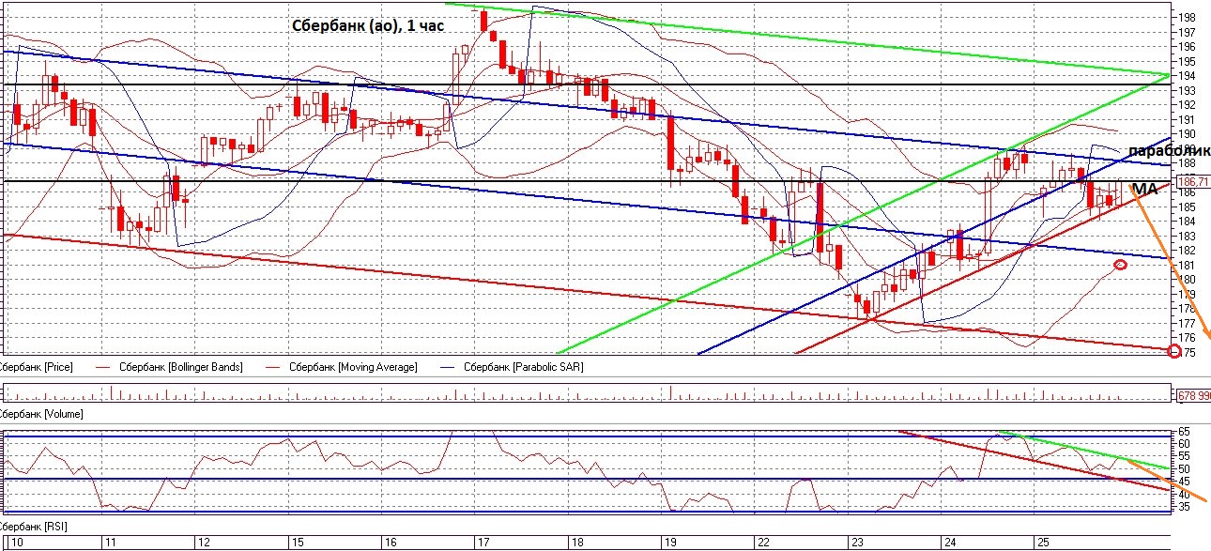The height and width of the screenshot is (551, 1211).
Task: Click the Сбербанк [RSI] panel label
Action: point(34,527)
